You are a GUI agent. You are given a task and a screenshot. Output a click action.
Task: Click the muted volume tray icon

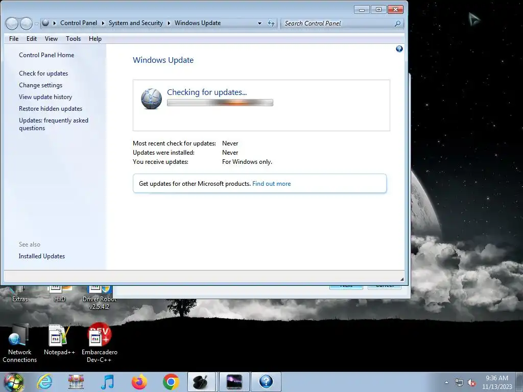tap(471, 383)
